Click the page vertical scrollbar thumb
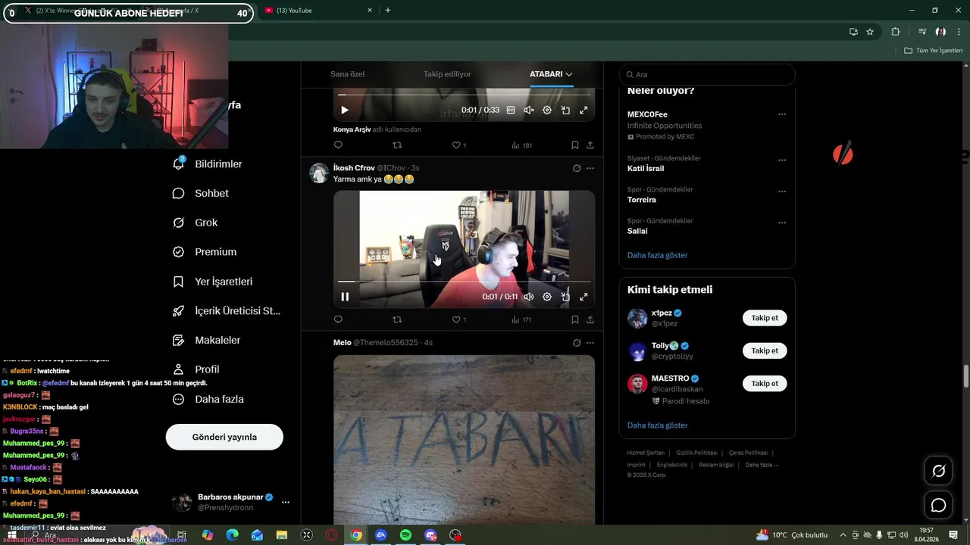Screen dimensions: 970x545 tap(966, 376)
